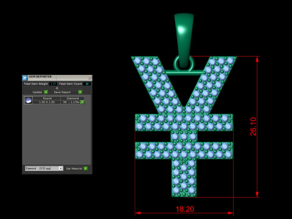Viewport: 292px width, 219px height.
Task: Click the Total Gem Count value field
Action: [87, 84]
